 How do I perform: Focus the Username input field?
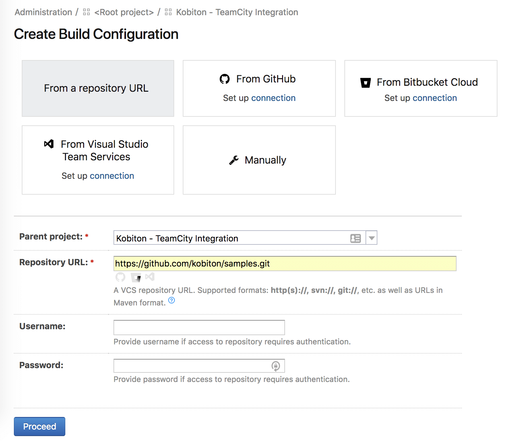click(x=199, y=328)
